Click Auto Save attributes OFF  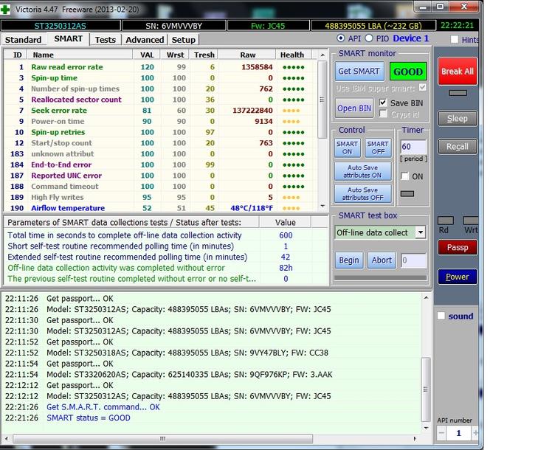click(x=362, y=194)
